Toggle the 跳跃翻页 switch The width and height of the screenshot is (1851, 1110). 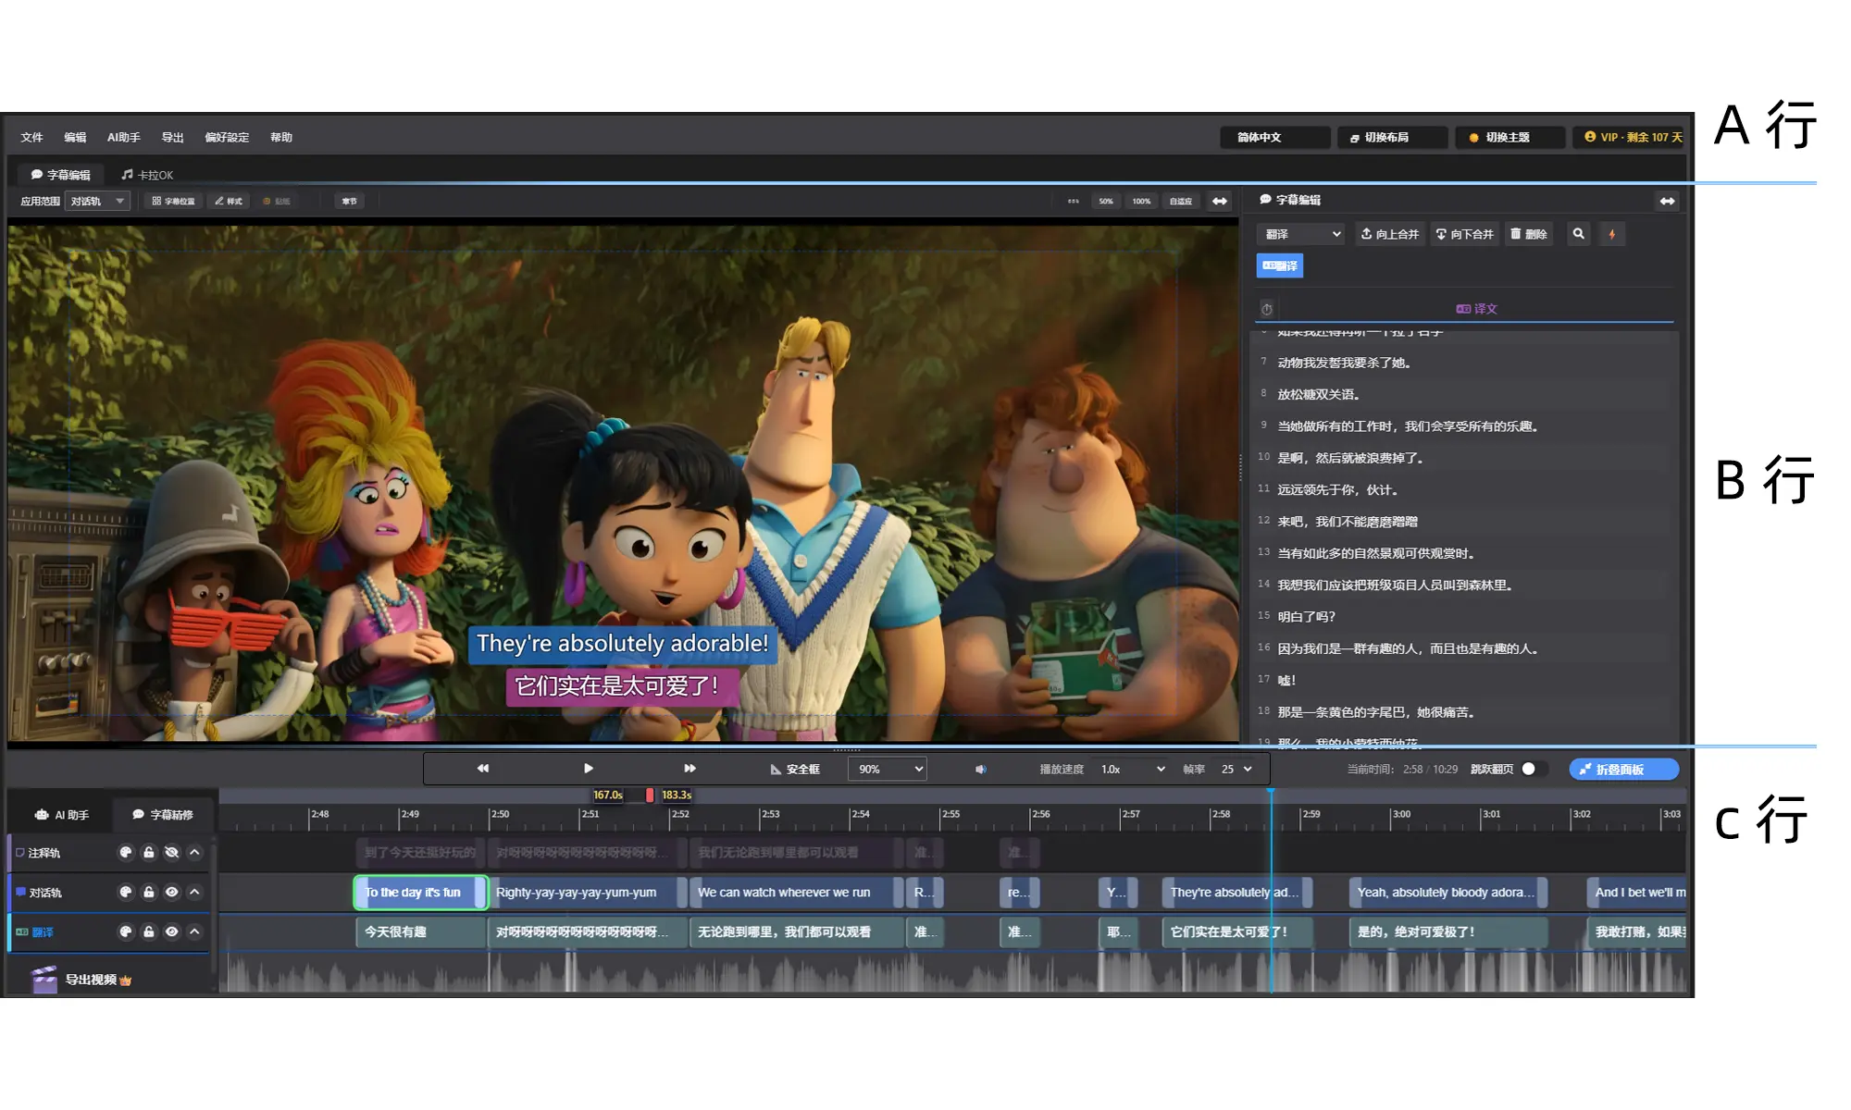pos(1534,769)
